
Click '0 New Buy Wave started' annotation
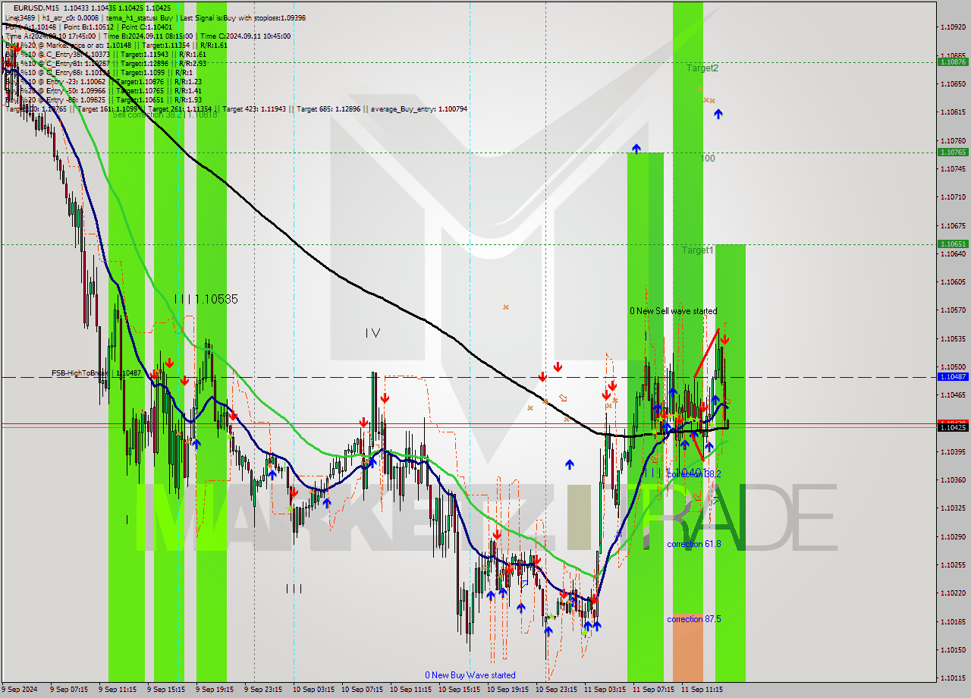(470, 675)
